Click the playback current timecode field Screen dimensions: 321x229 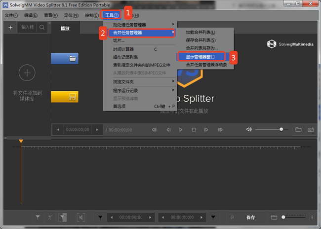coord(78,130)
